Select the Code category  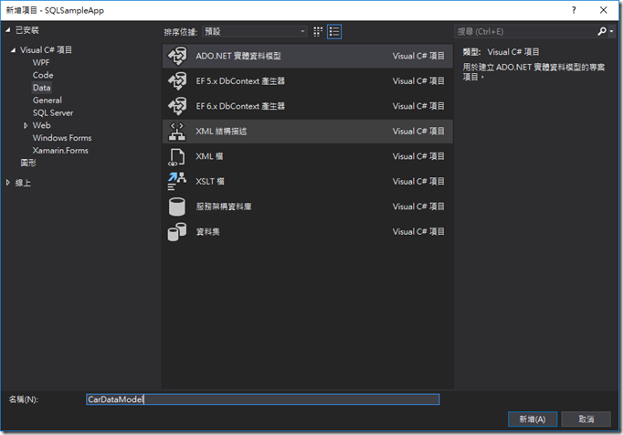(43, 75)
